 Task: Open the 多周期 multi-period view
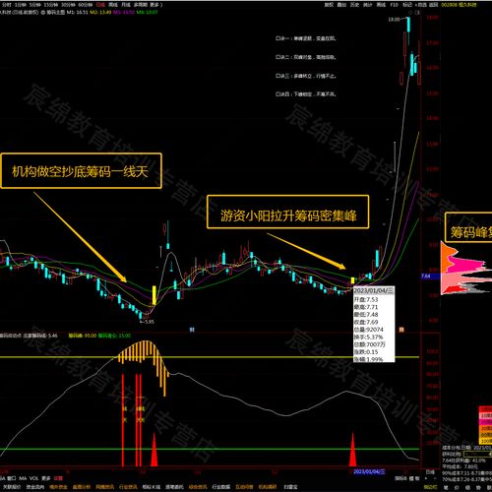(x=141, y=5)
